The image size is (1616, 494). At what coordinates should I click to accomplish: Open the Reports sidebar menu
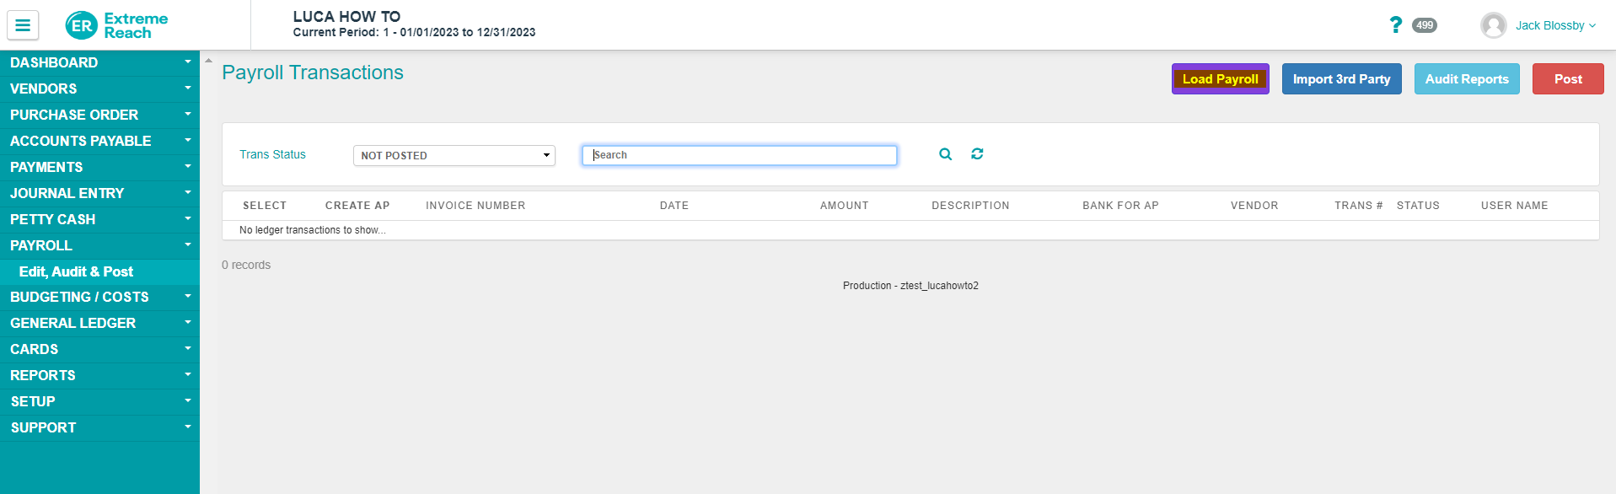[x=99, y=375]
